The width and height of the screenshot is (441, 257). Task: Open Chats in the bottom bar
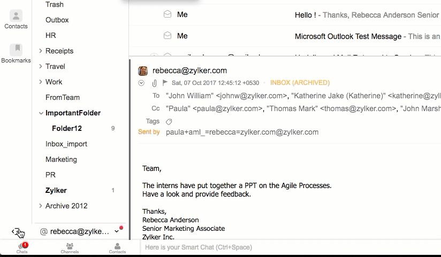click(x=22, y=248)
